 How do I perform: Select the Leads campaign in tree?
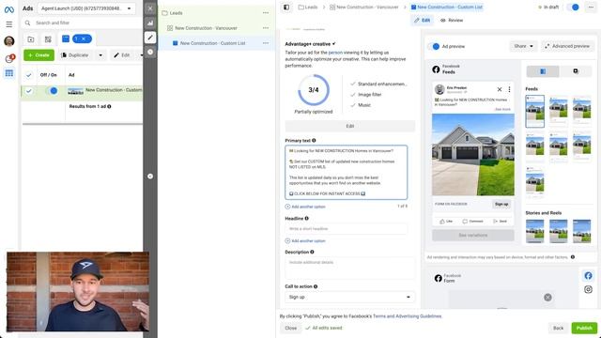pos(177,13)
